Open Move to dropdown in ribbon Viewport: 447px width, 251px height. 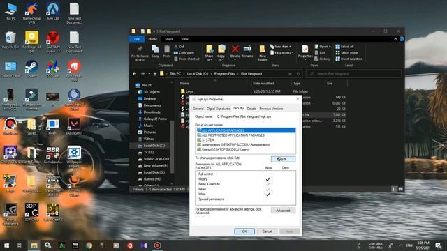pos(210,53)
